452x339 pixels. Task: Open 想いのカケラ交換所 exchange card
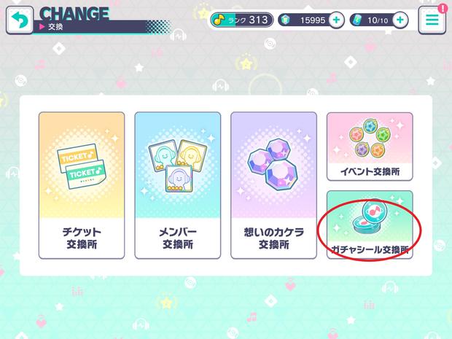pyautogui.click(x=273, y=185)
